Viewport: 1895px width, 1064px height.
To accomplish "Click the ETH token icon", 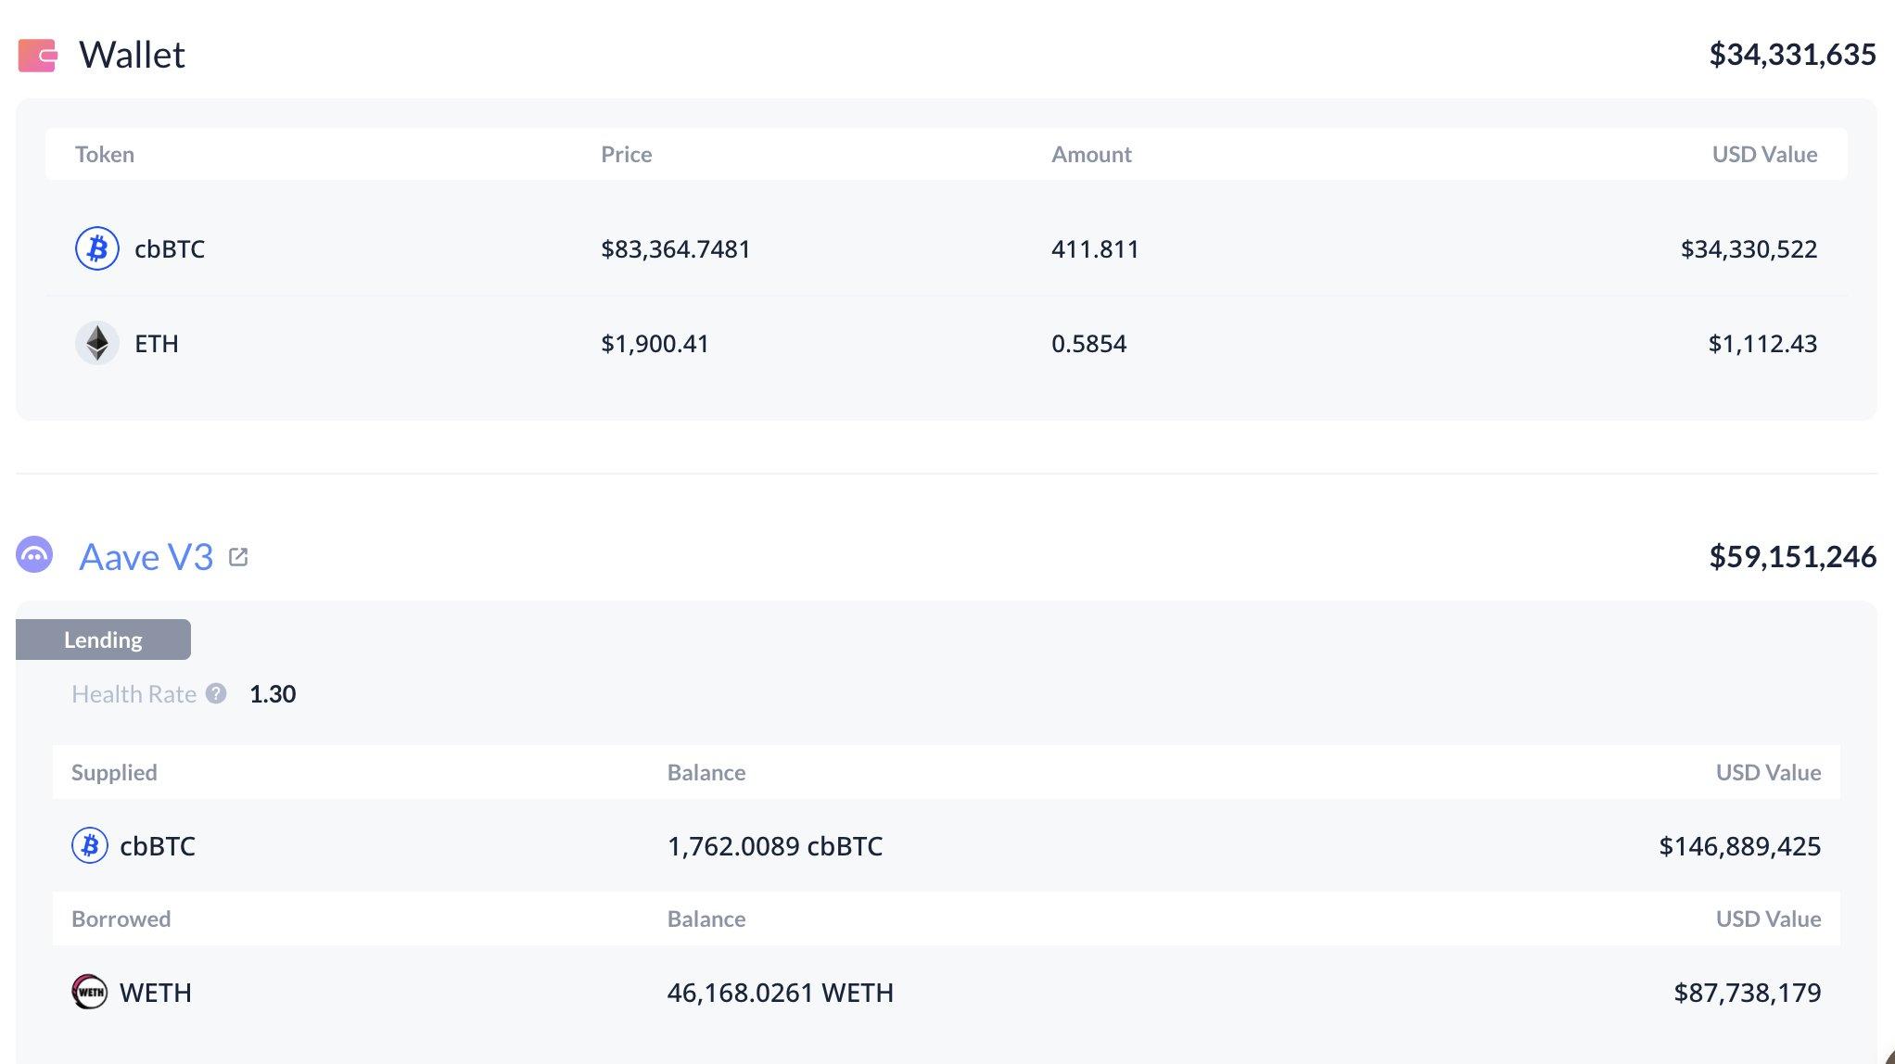I will [x=96, y=343].
